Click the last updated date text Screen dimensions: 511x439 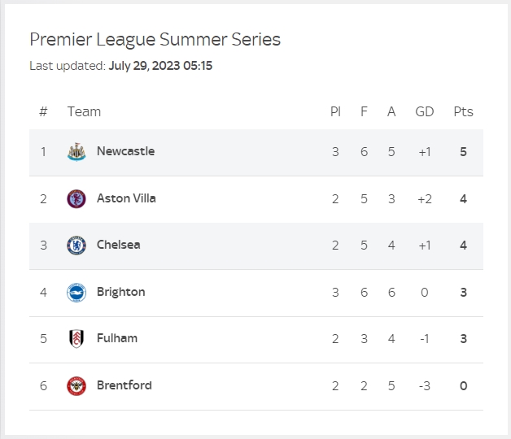point(159,66)
